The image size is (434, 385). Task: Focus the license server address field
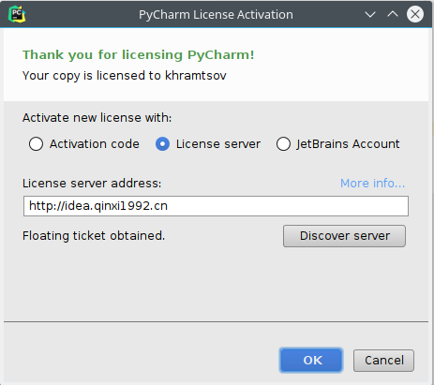click(216, 206)
